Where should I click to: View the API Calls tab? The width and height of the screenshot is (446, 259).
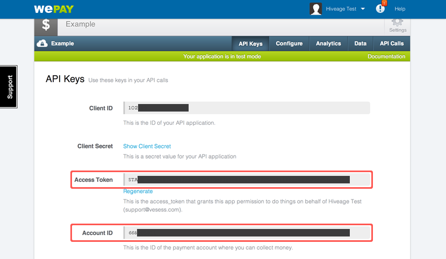[391, 43]
